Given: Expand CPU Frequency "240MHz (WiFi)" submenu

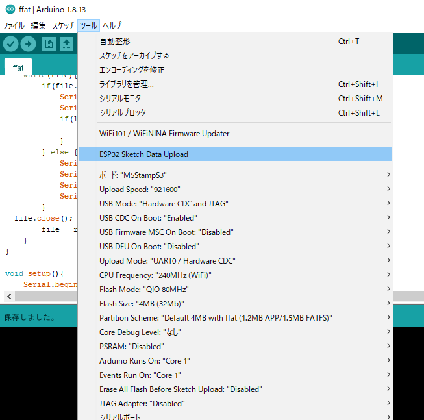Looking at the screenshot, I should pyautogui.click(x=235, y=275).
